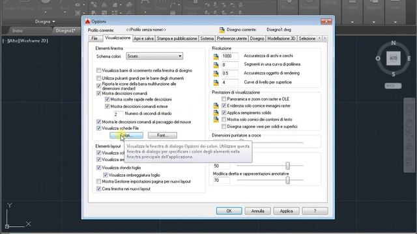This screenshot has height=234, width=417.
Task: Click the Accuratezza oggetto di rendering field
Action: pyautogui.click(x=230, y=73)
